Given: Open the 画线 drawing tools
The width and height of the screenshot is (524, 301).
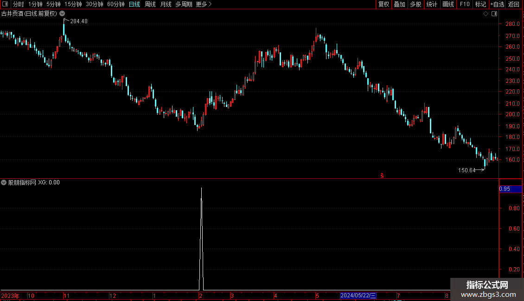Looking at the screenshot, I should [x=448, y=4].
